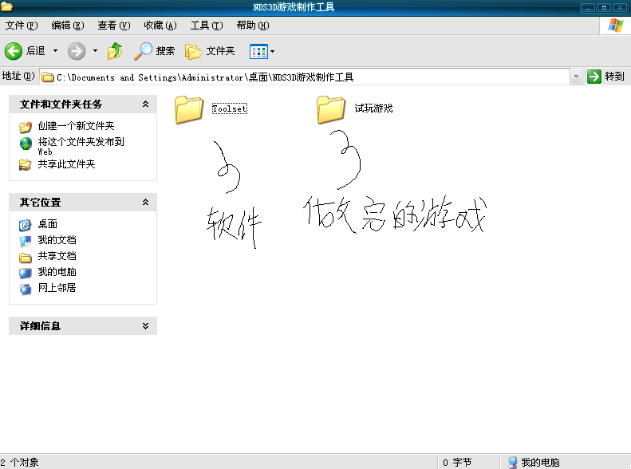The width and height of the screenshot is (631, 469).
Task: Open 我的电脑 in sidebar
Action: click(57, 272)
